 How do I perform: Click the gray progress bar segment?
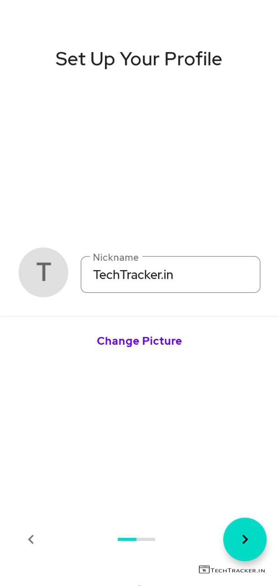(x=146, y=539)
